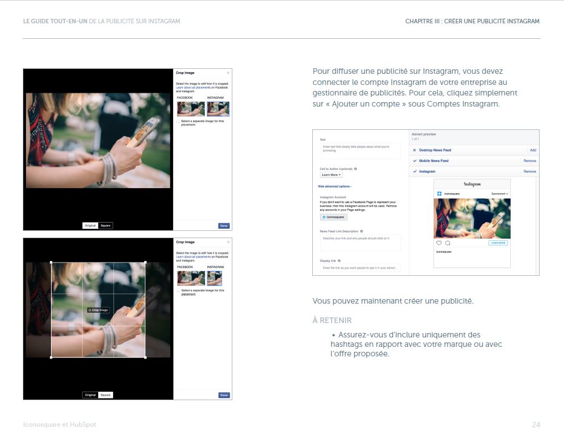Open ad placements link in upper dialog

tap(193, 88)
